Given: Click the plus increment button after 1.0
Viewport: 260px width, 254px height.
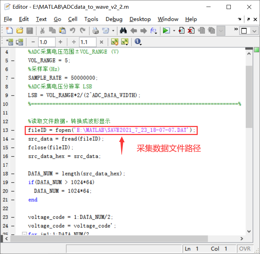Looking at the screenshot, I should point(60,42).
